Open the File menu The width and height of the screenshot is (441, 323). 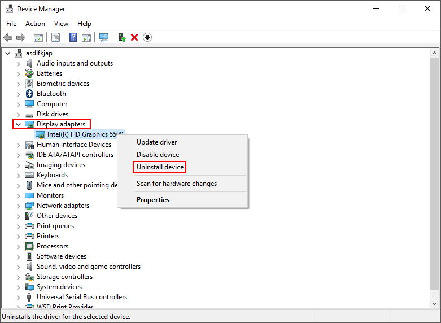tap(11, 24)
